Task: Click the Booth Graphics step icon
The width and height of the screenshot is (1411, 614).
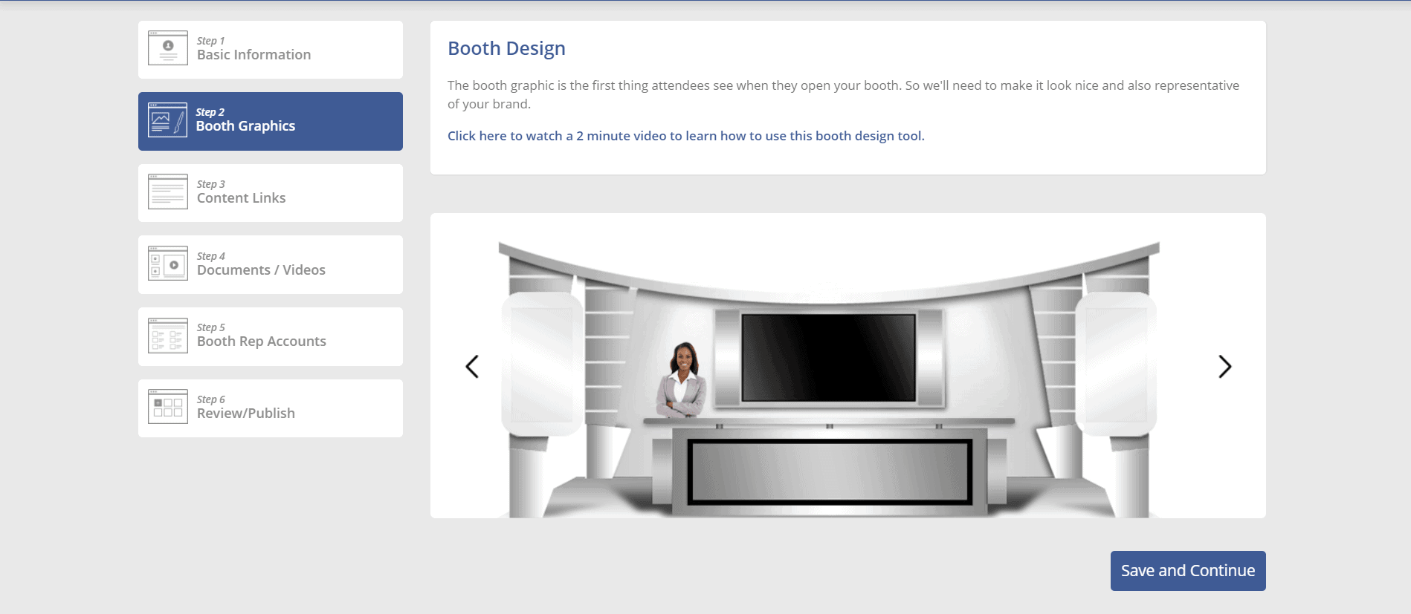Action: click(168, 120)
